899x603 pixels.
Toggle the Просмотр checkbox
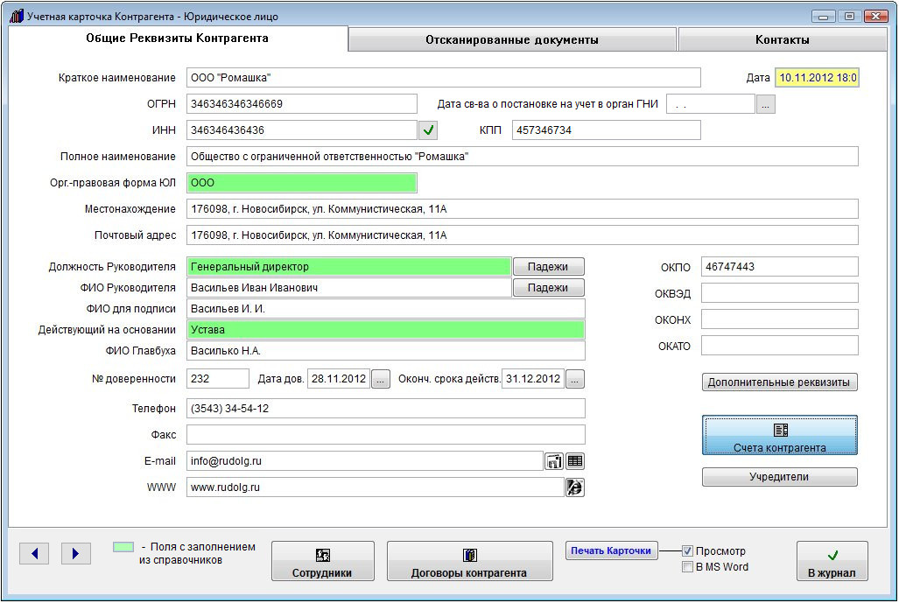tap(688, 551)
